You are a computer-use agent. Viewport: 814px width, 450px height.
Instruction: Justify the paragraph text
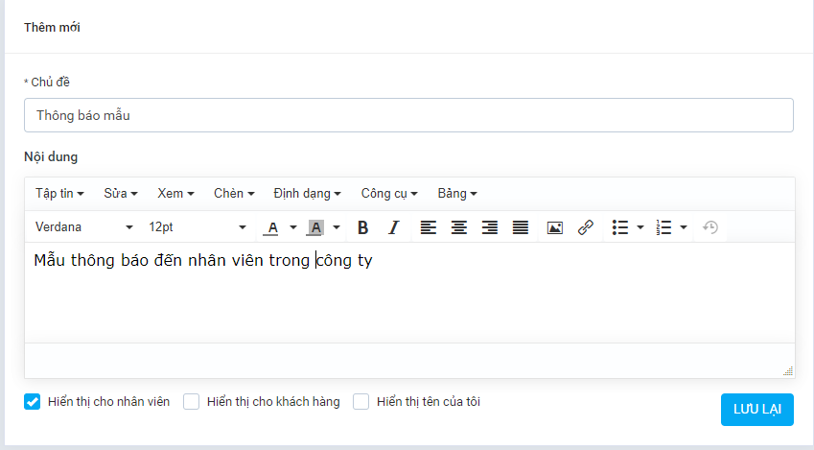(521, 227)
